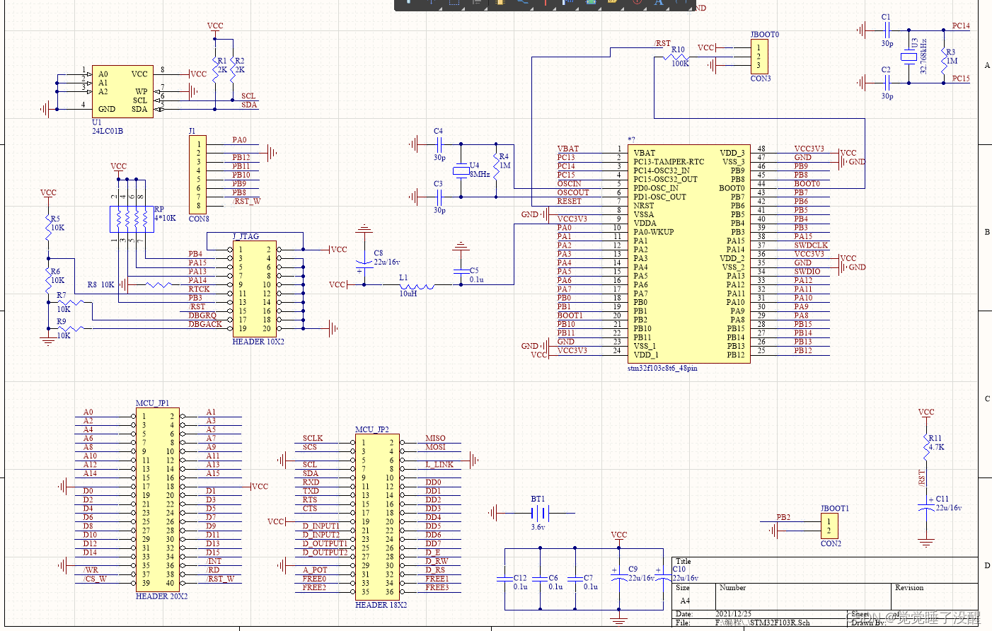992x631 pixels.
Task: Pick the yellow Place Part tool
Action: pos(500,3)
